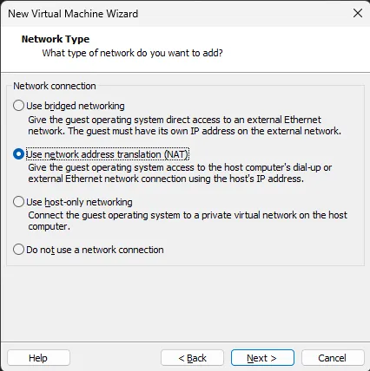Viewport: 370px width, 371px height.
Task: Click the host-only networking description text
Action: pyautogui.click(x=188, y=221)
